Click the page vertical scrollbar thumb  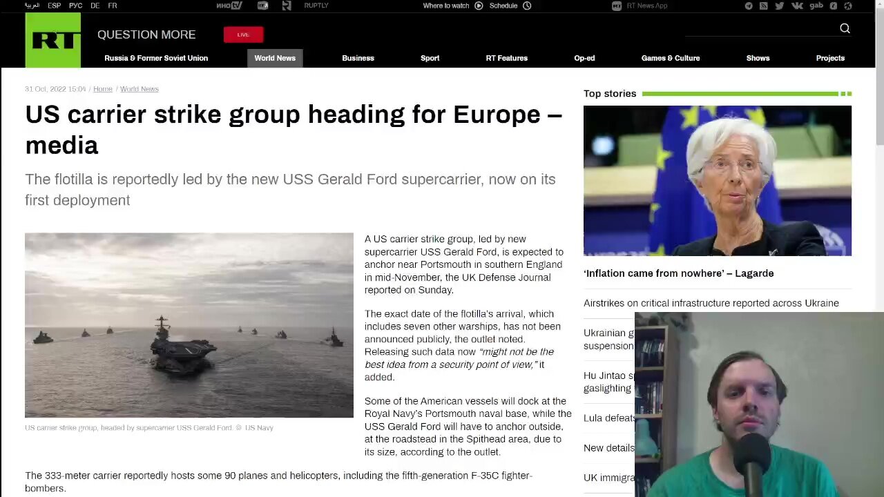pos(879,75)
